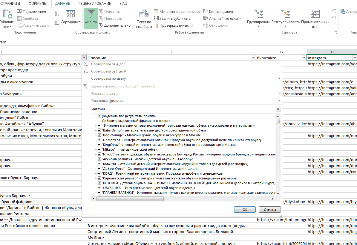The image size is (357, 245).
Task: Choose Сортировка от А до Я in menu
Action: click(109, 64)
